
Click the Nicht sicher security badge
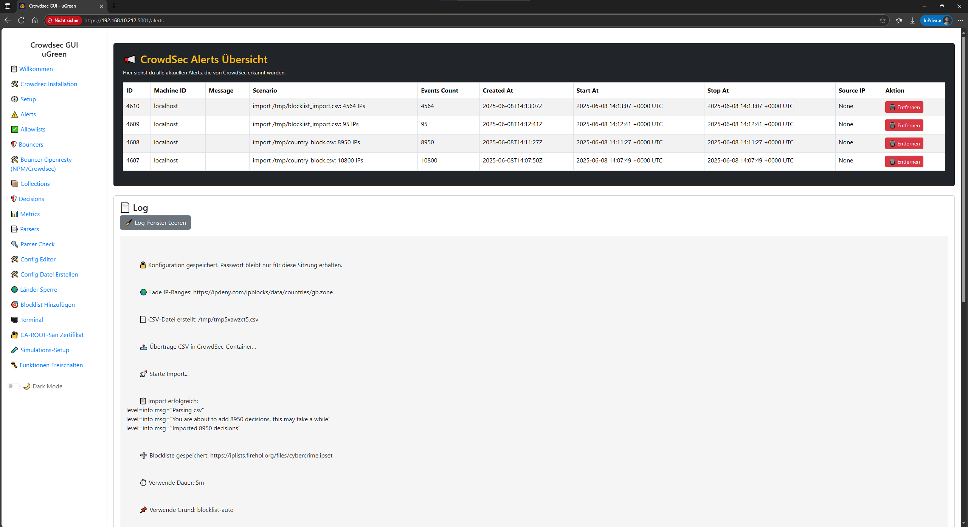click(64, 20)
